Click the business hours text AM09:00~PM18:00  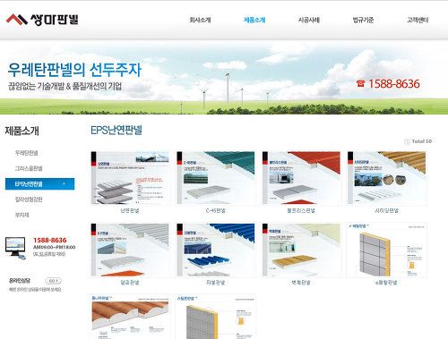[55, 247]
